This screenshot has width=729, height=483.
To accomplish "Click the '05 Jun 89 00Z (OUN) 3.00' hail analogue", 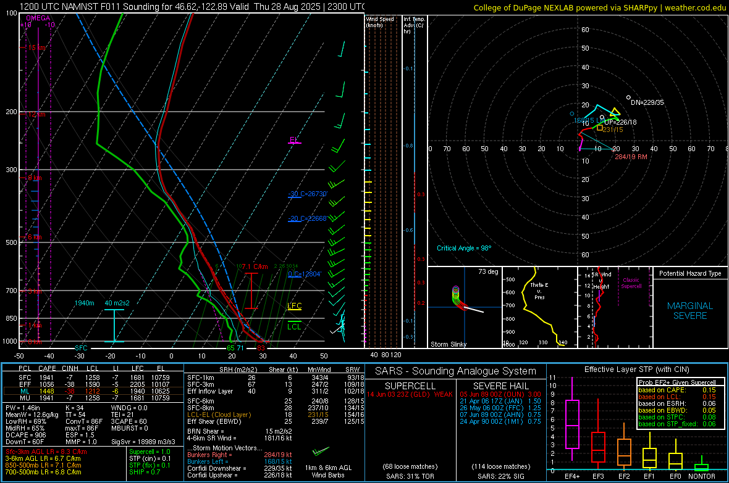I will [x=500, y=394].
